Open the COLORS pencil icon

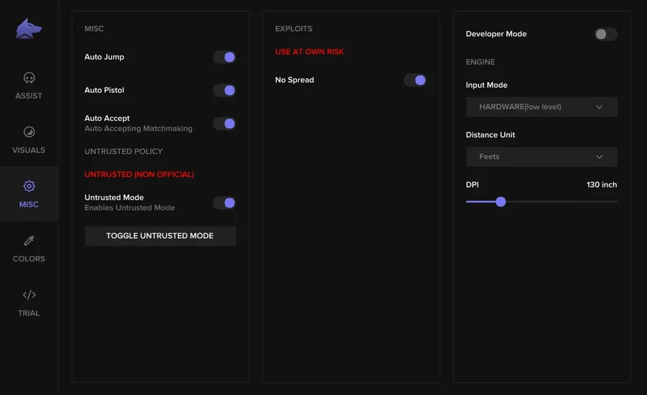[x=28, y=240]
